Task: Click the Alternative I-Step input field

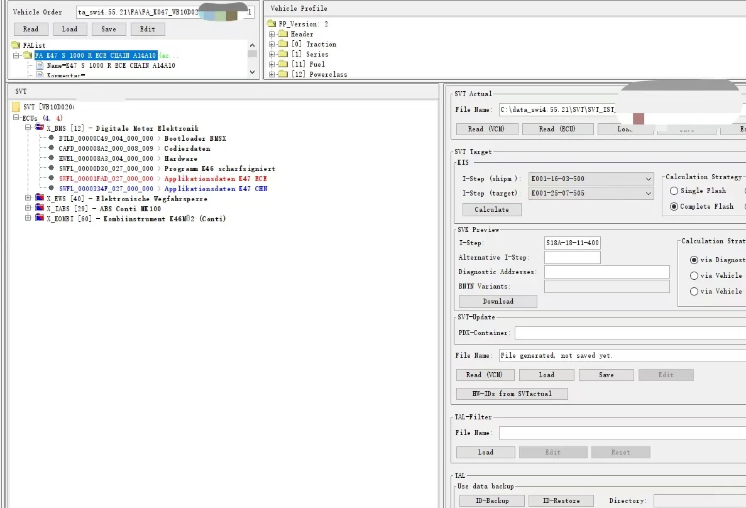Action: pyautogui.click(x=572, y=258)
